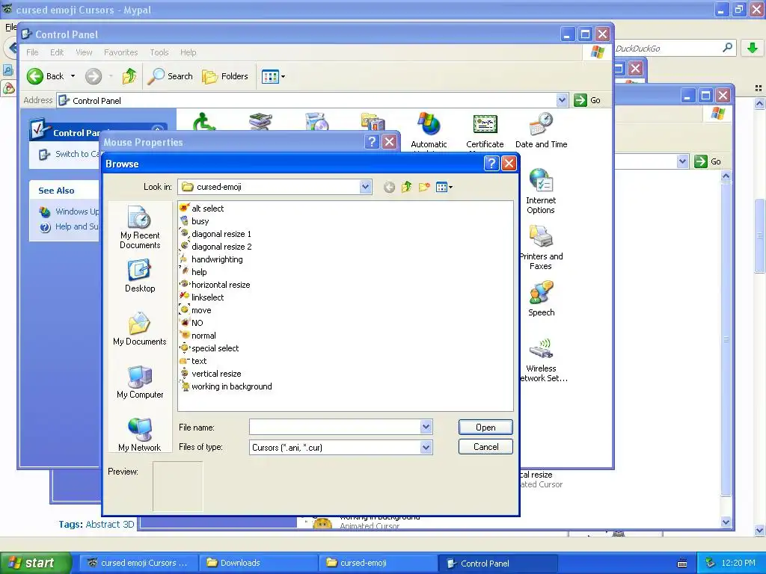Select the 'NO' cursor file

pos(191,323)
